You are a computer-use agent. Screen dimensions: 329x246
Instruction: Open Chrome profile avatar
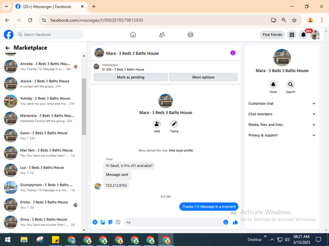tap(310, 20)
